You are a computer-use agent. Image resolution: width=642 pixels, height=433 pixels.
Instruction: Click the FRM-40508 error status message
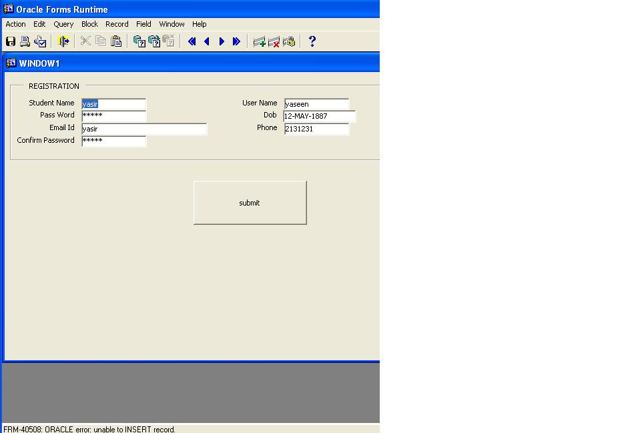click(89, 429)
